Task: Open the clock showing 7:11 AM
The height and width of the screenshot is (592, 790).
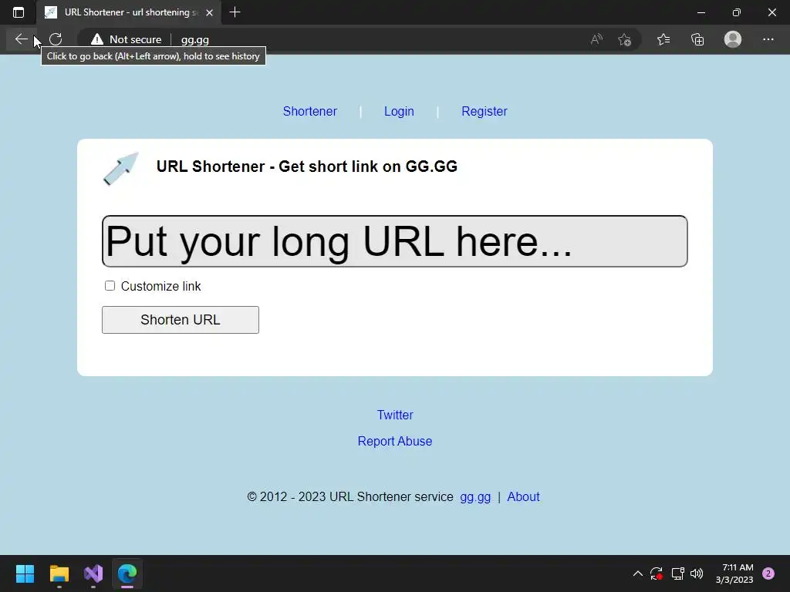Action: 734,573
